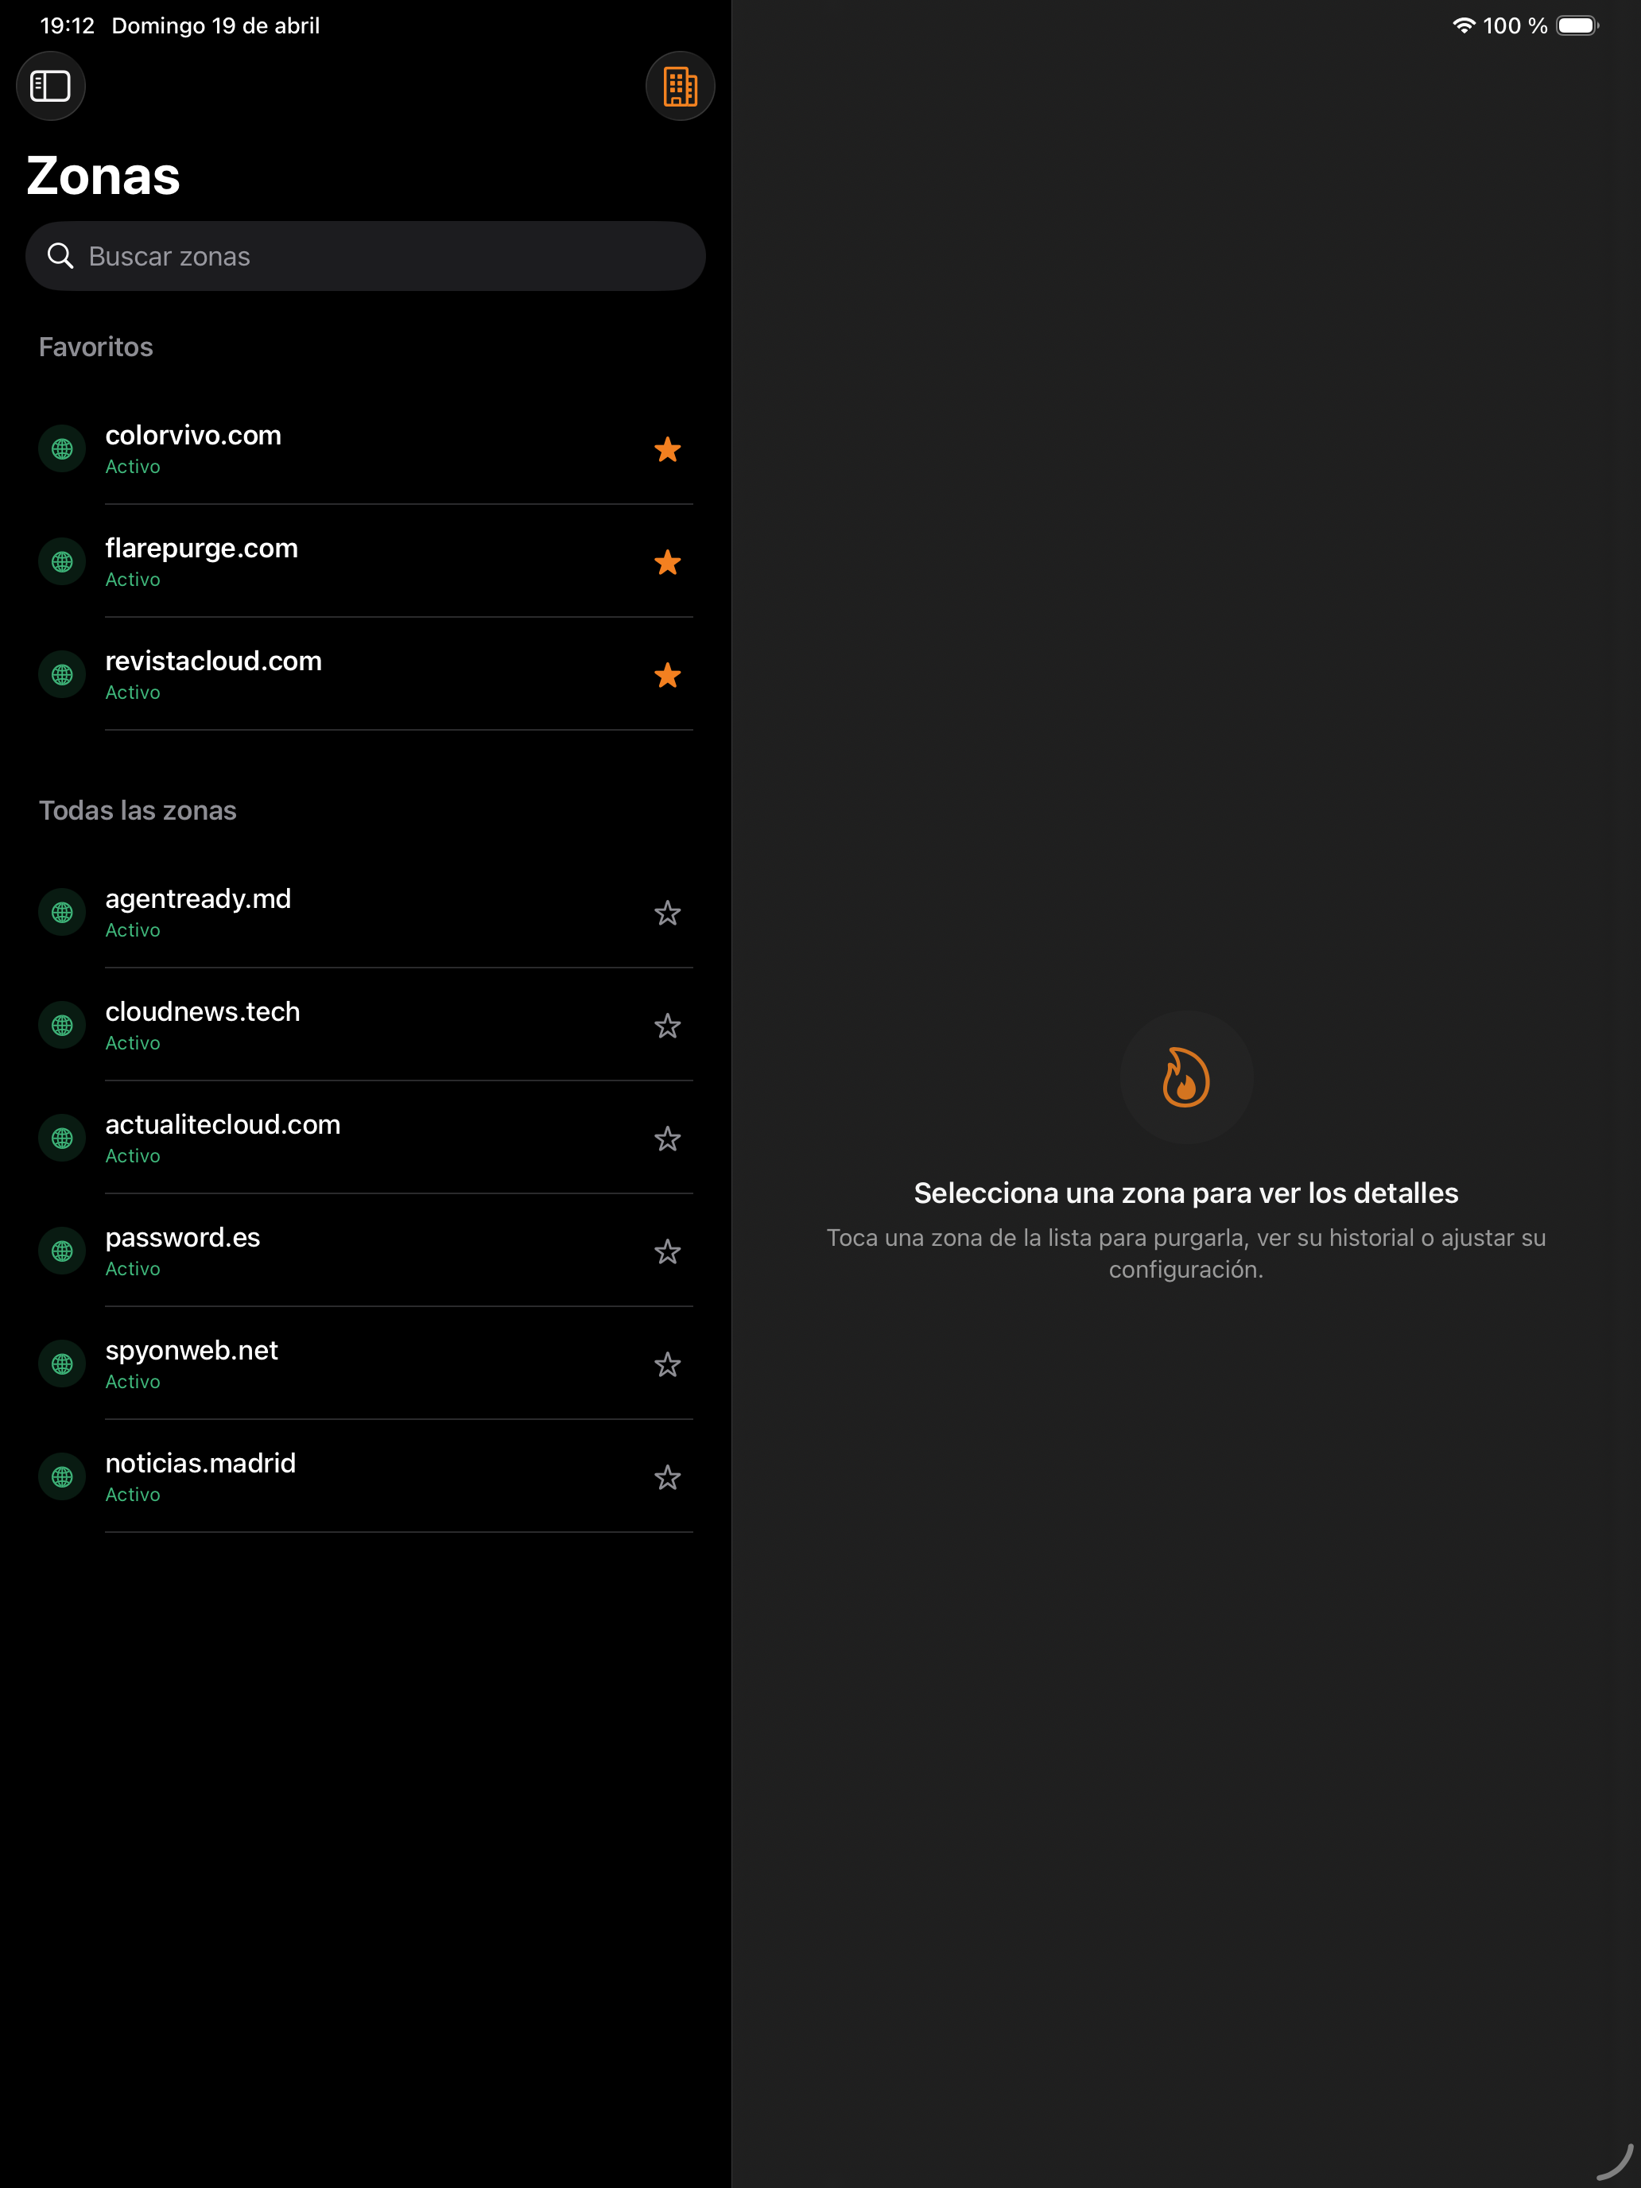Open revistacloud.com zone details
Screen dimensions: 1641x2188
(x=297, y=673)
